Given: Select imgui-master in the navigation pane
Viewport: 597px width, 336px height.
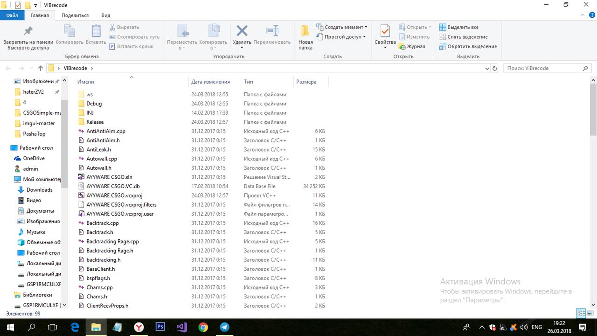Looking at the screenshot, I should (x=39, y=123).
